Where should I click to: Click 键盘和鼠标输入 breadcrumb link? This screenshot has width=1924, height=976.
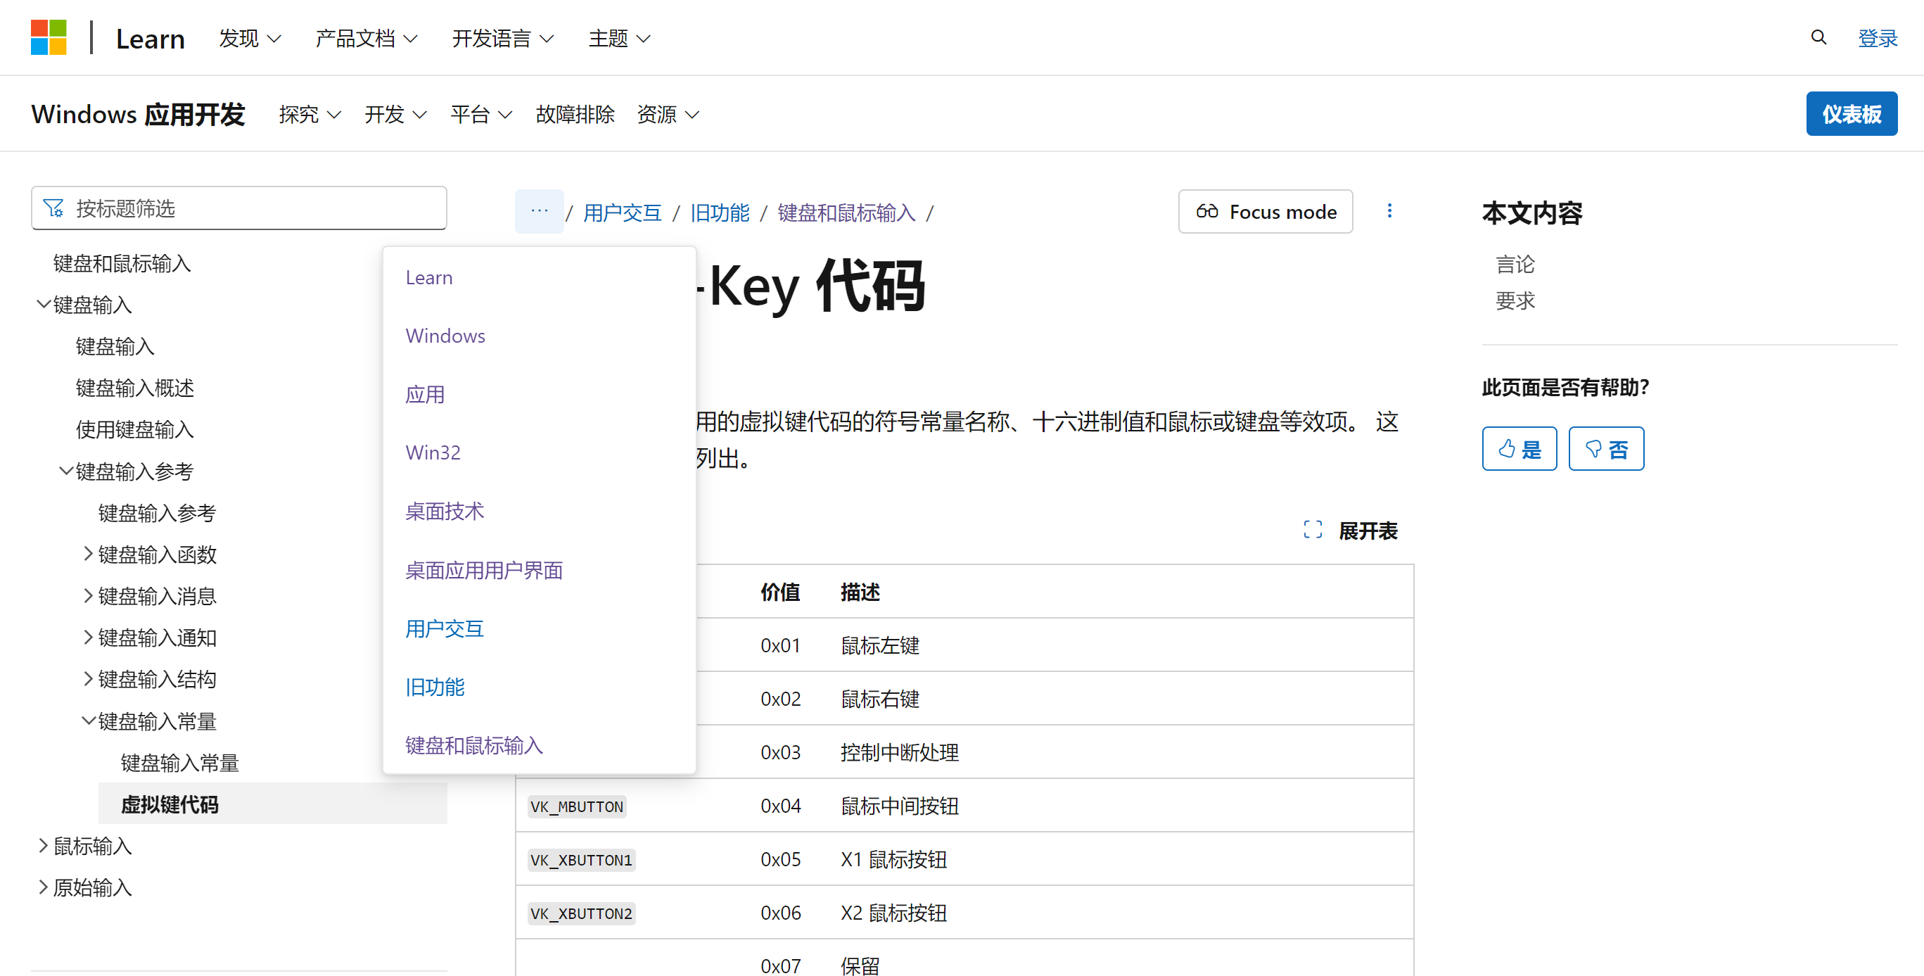pos(846,213)
